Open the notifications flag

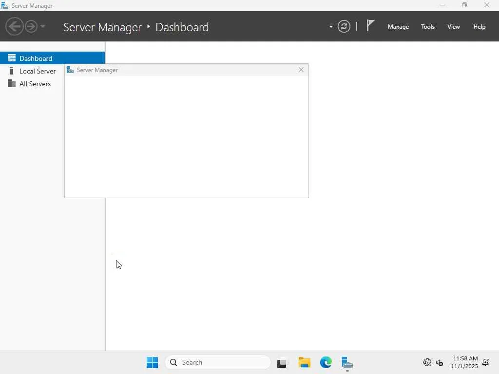click(370, 26)
